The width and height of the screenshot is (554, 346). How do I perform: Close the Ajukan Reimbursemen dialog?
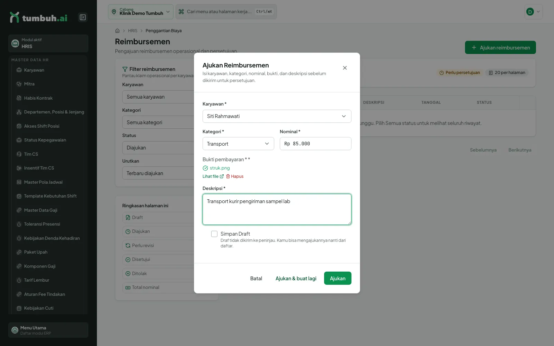pos(345,68)
